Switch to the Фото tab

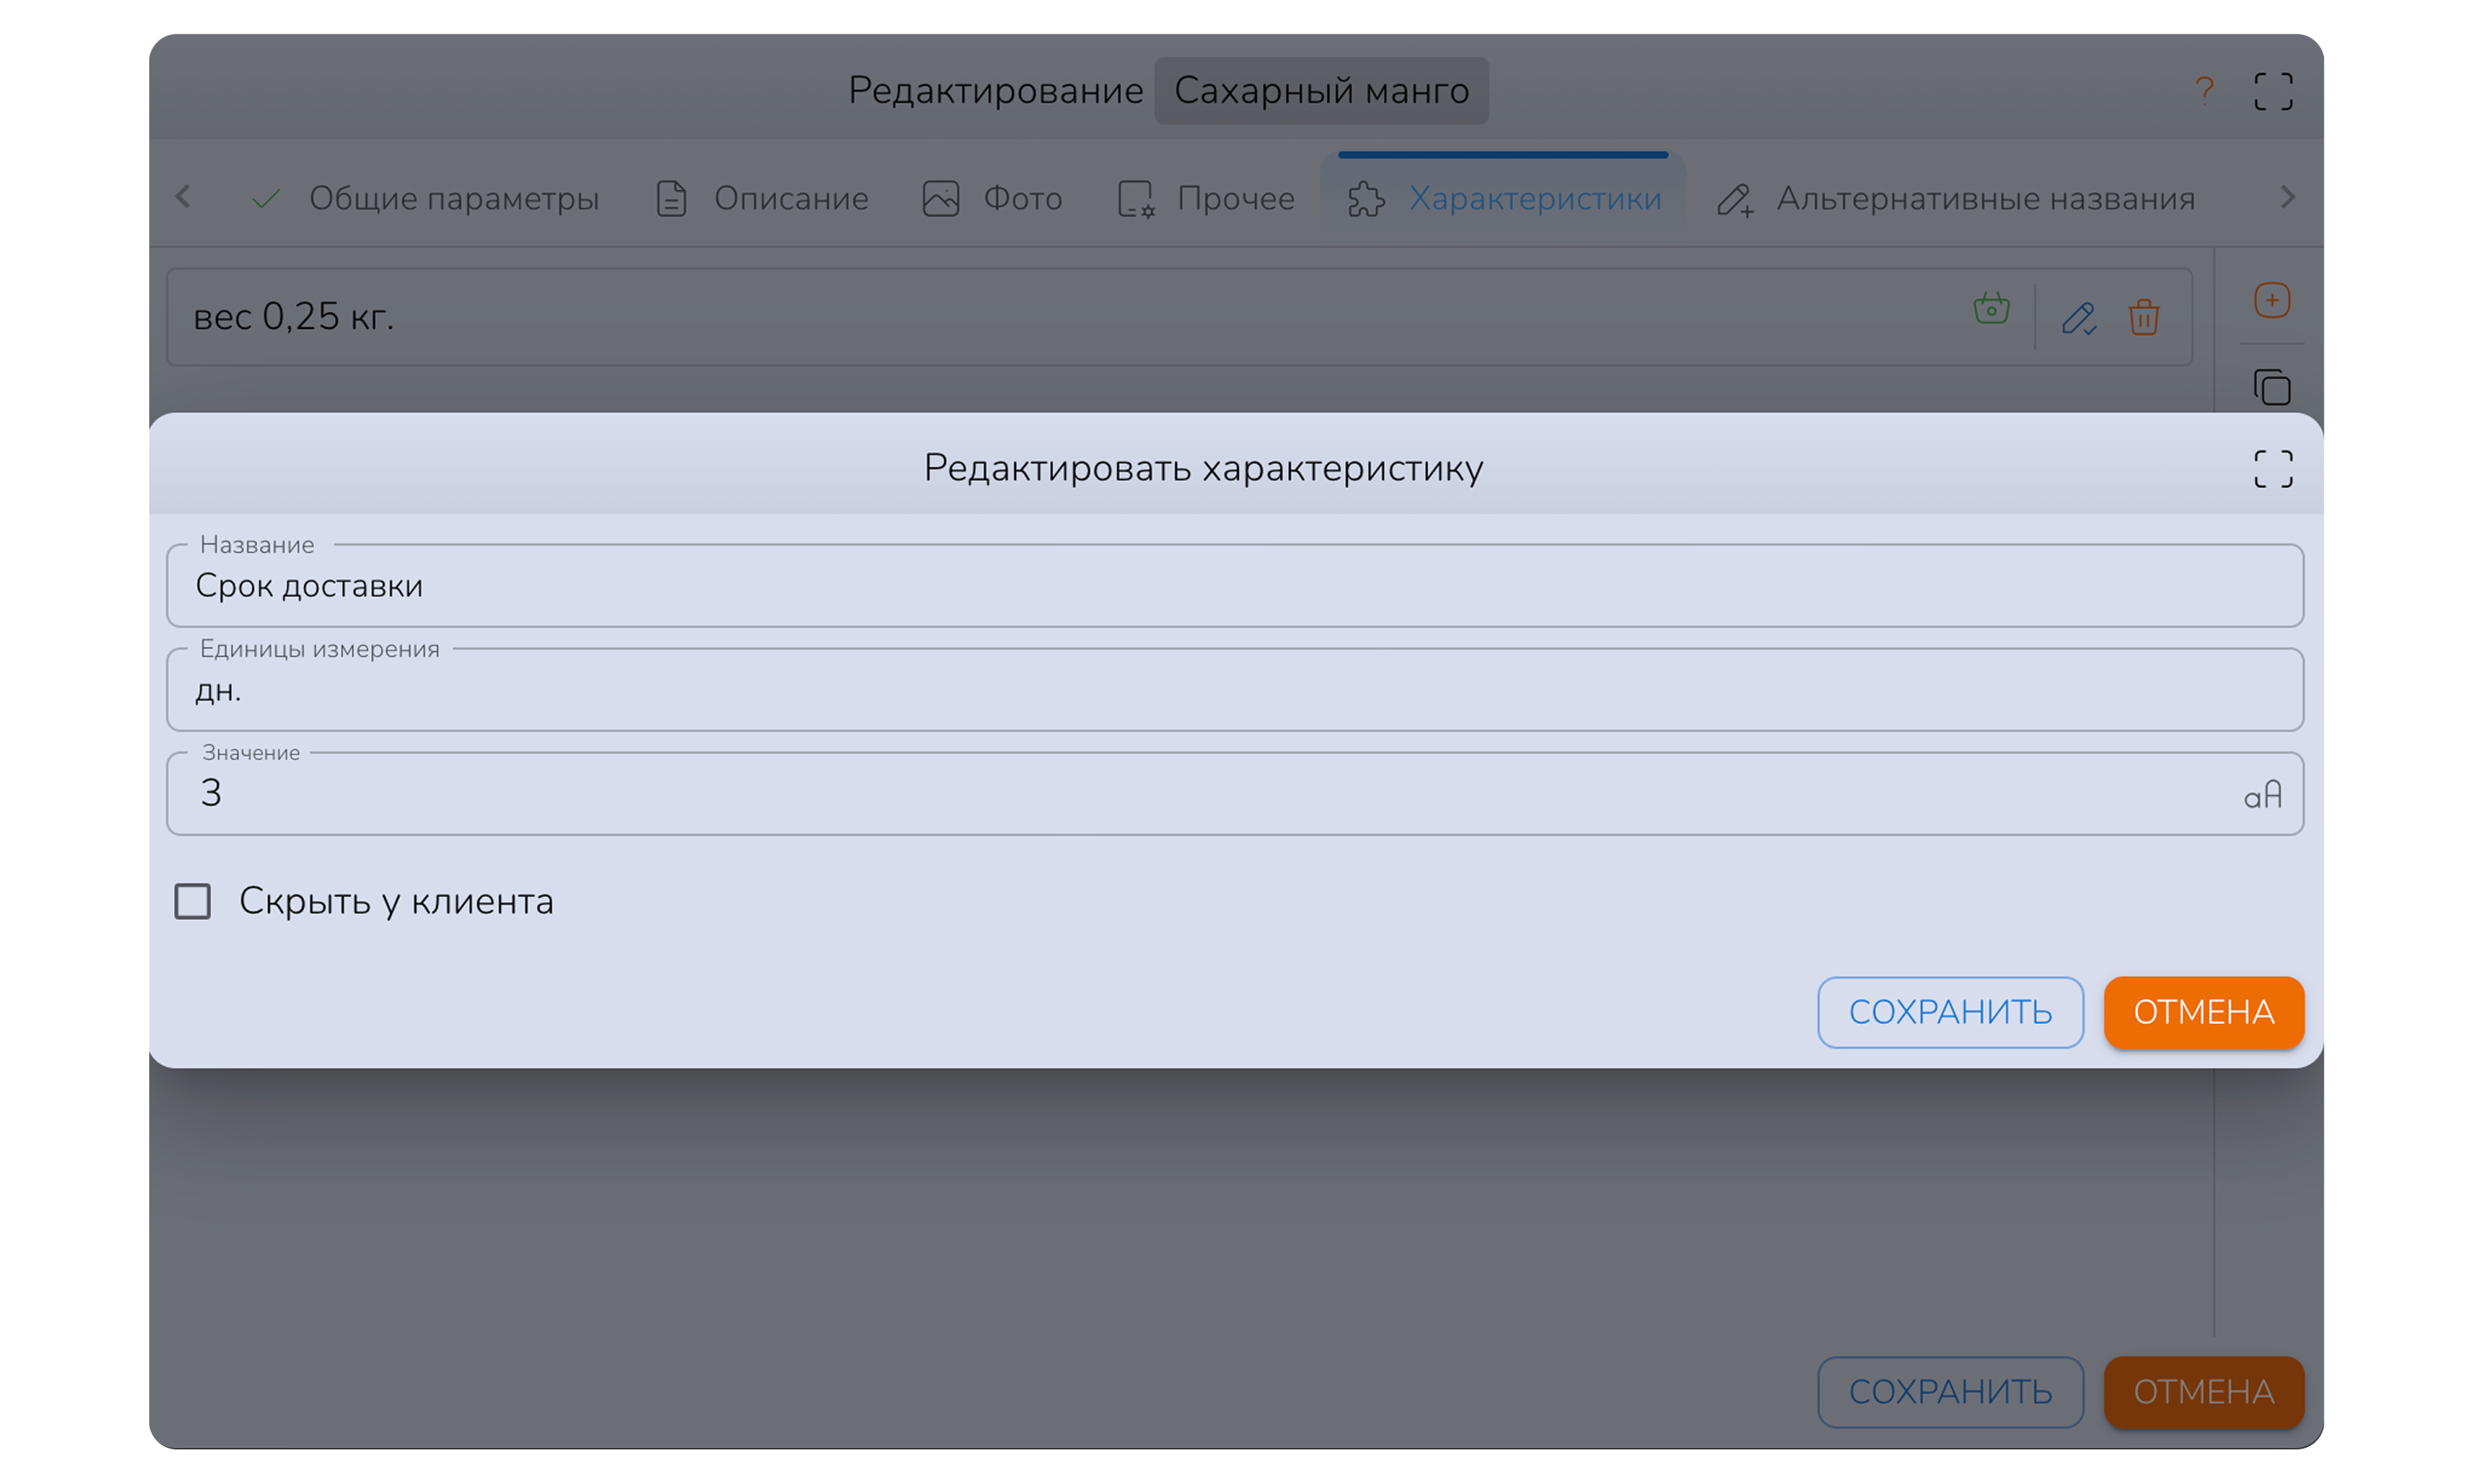[992, 198]
